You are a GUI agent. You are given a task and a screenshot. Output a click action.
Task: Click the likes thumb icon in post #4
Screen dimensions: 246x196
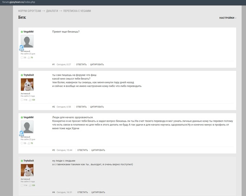(30, 185)
